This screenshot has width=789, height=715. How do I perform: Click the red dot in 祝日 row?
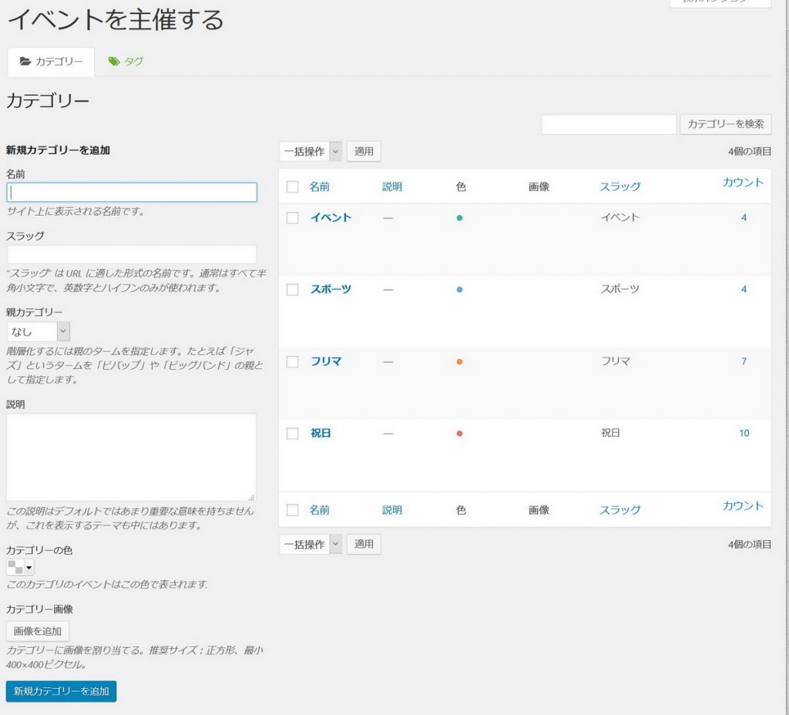click(459, 434)
